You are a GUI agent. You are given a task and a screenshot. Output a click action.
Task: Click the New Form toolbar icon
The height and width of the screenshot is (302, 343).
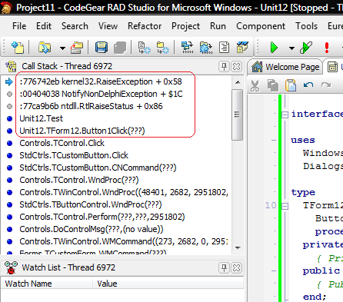tap(242, 48)
